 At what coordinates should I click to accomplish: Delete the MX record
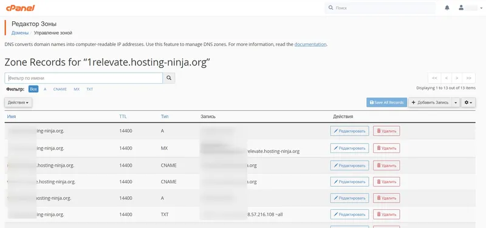coord(386,148)
